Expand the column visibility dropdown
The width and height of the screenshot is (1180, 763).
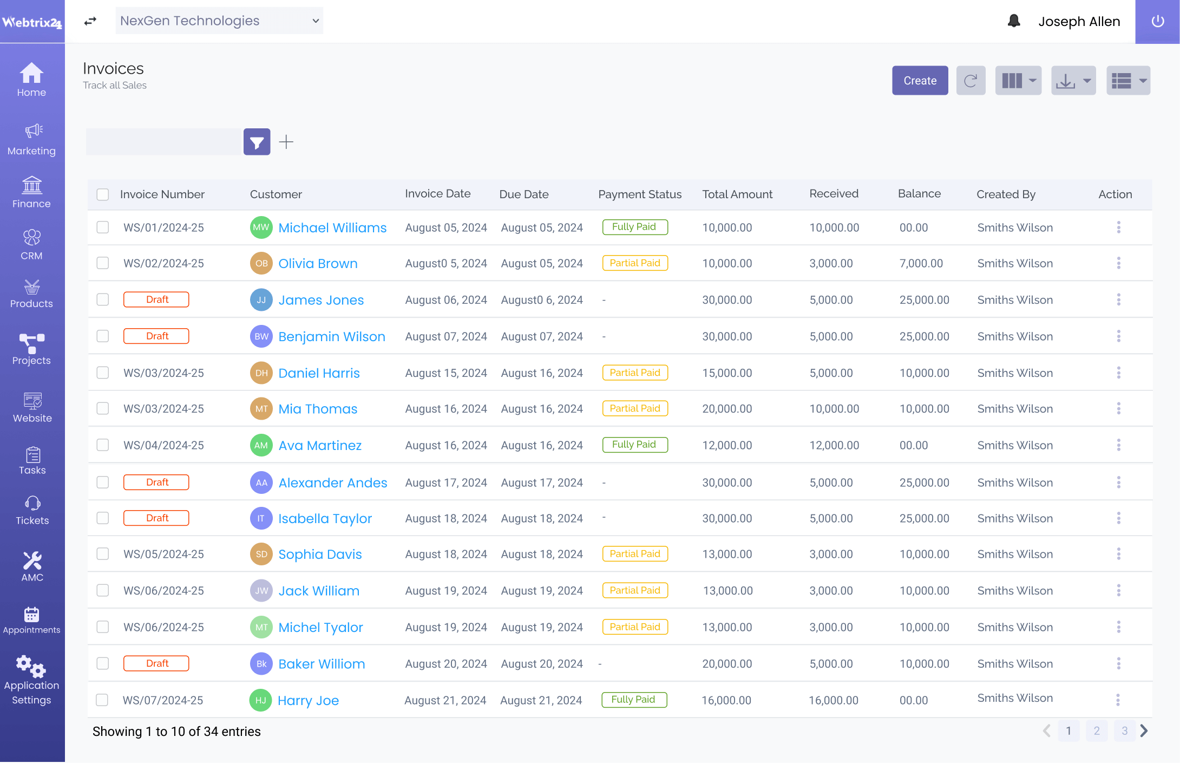point(1018,81)
